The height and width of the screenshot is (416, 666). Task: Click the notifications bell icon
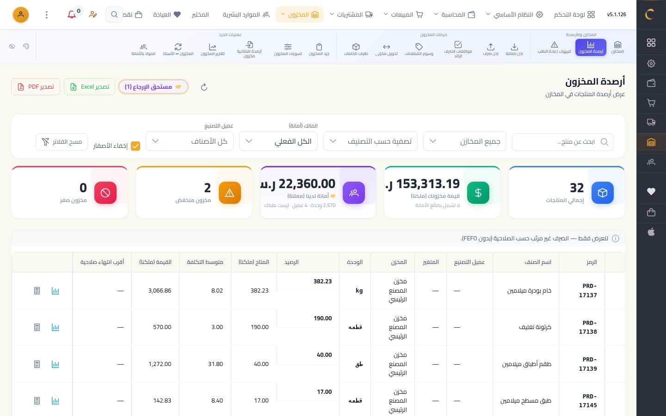point(72,15)
